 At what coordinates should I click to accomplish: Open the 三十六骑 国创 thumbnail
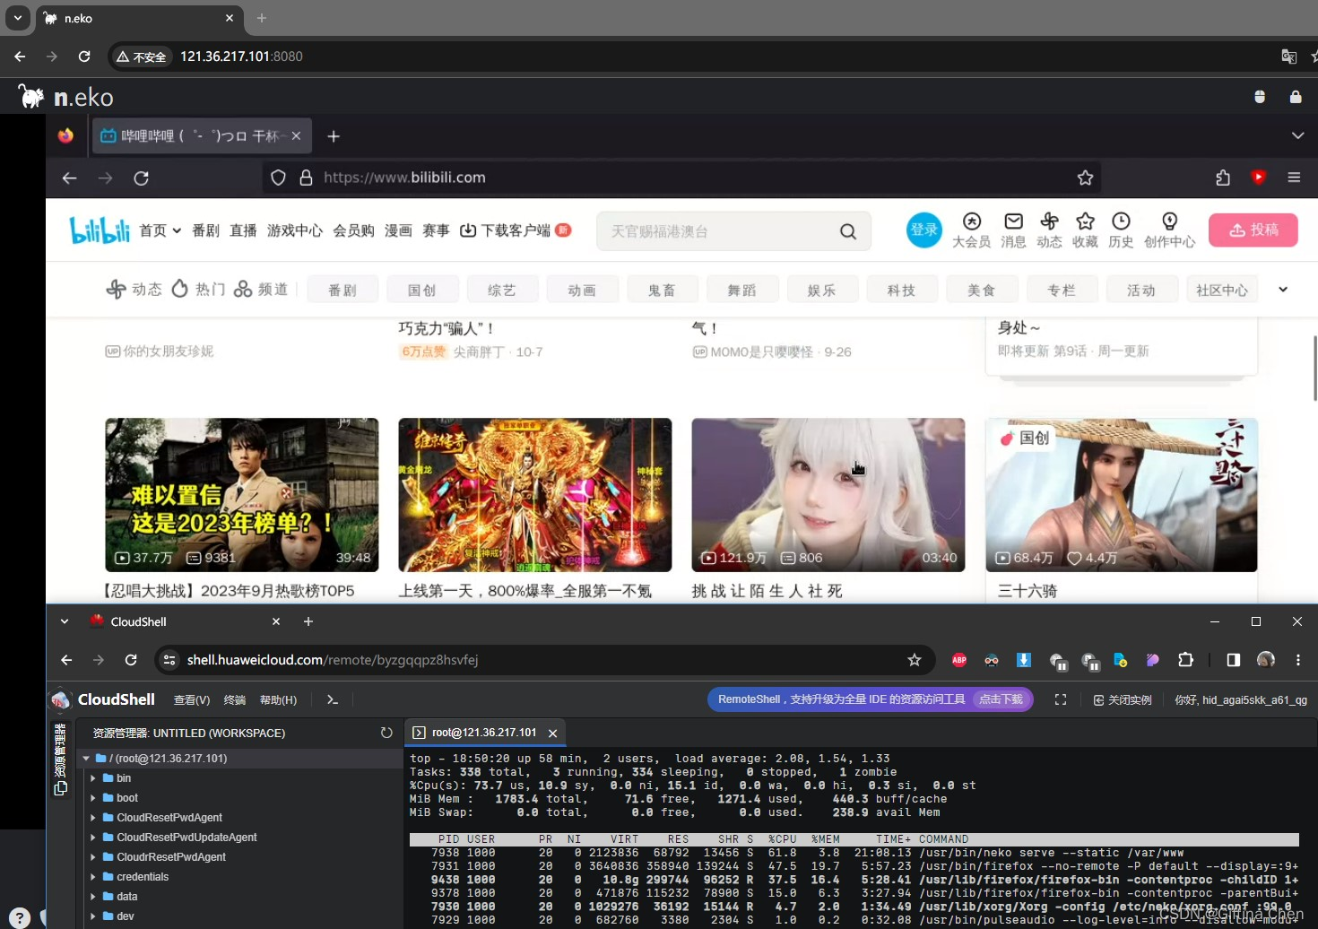point(1121,494)
